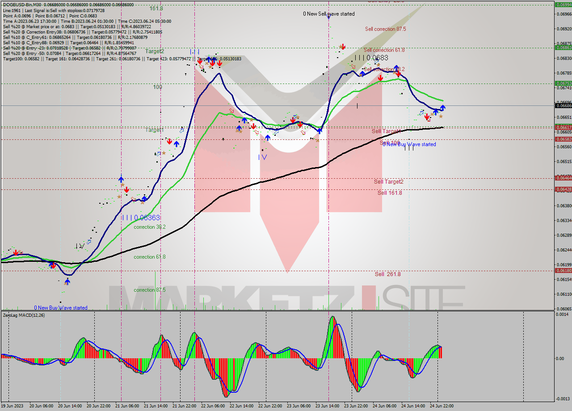572x411 pixels.
Task: Select the 0.06830 price axis value
Action: coord(564,58)
